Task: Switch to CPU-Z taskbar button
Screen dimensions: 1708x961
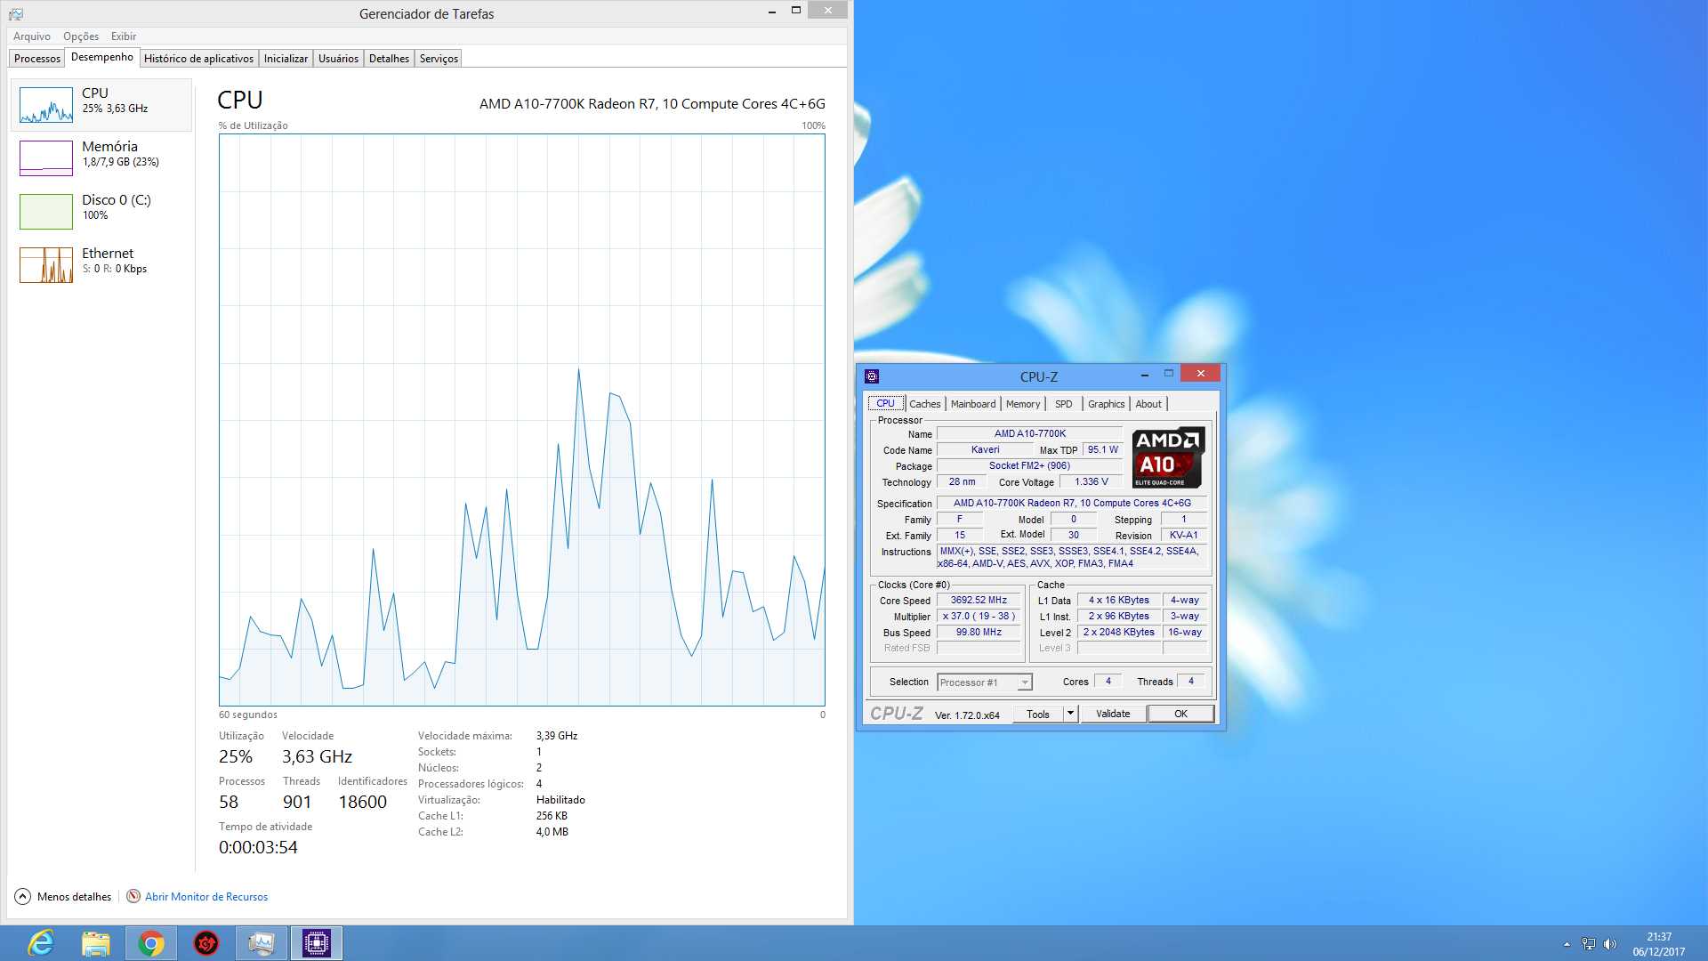Action: [x=317, y=943]
